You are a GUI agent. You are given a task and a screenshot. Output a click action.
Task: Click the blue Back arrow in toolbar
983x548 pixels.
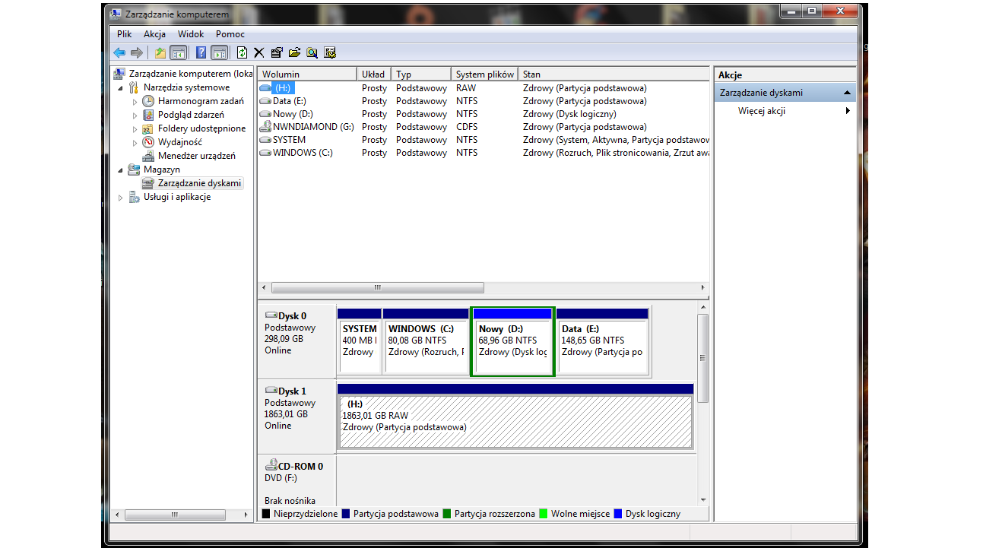[x=119, y=52]
